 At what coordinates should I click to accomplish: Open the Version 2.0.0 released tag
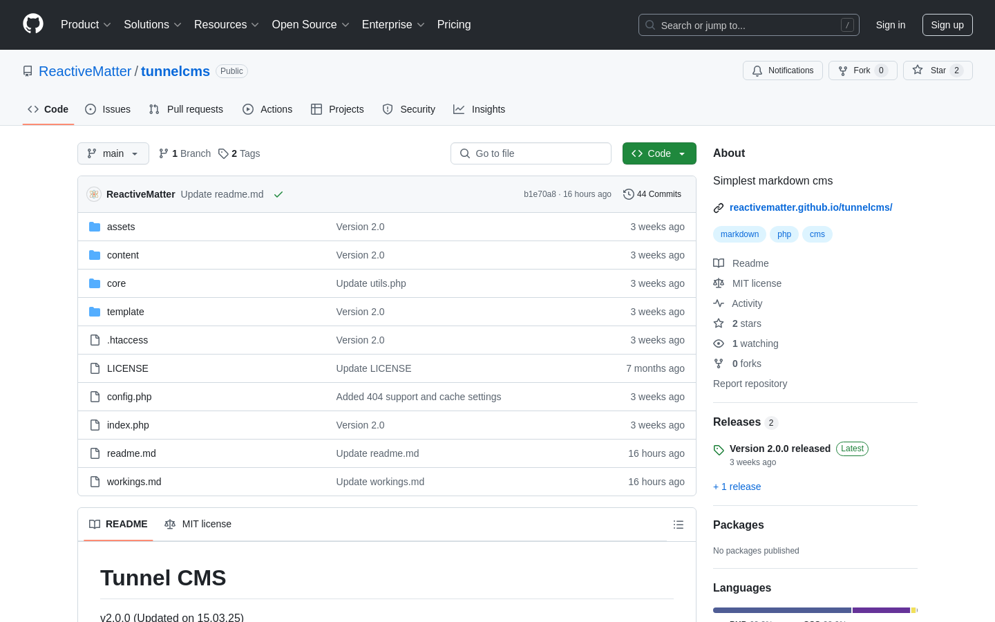(780, 449)
